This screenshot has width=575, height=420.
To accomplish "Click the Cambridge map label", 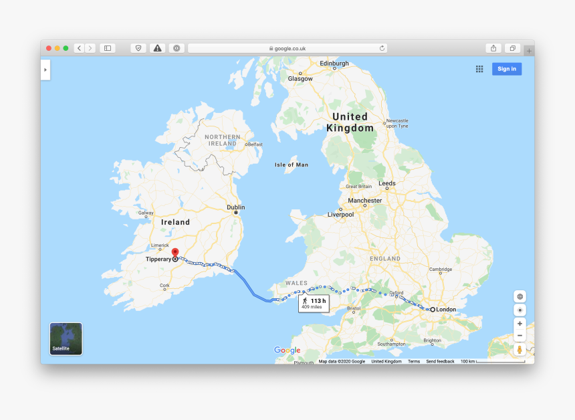I will [441, 270].
